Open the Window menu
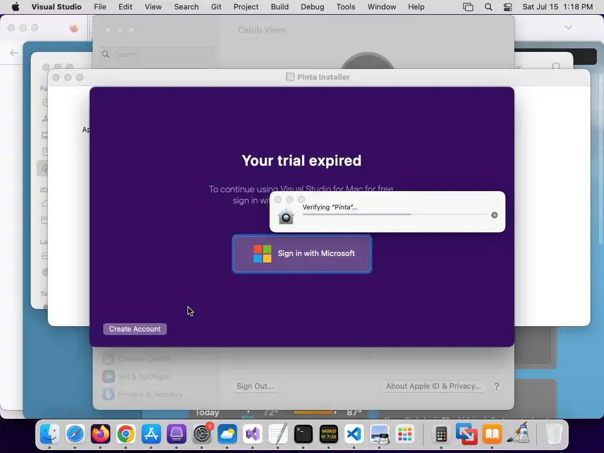 pos(382,7)
